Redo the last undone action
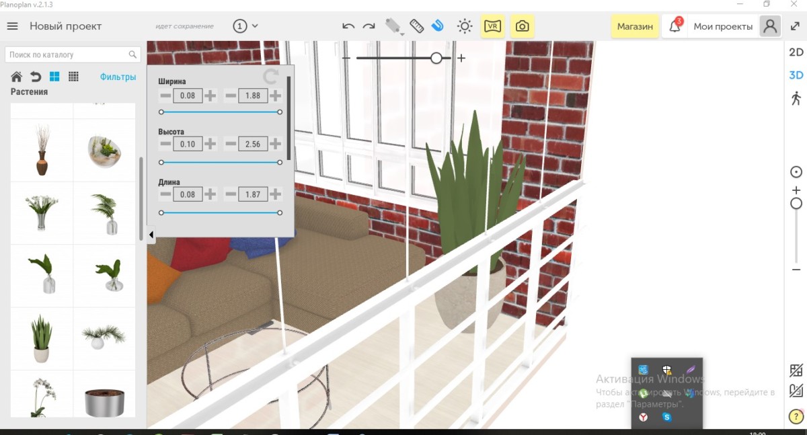 point(369,26)
